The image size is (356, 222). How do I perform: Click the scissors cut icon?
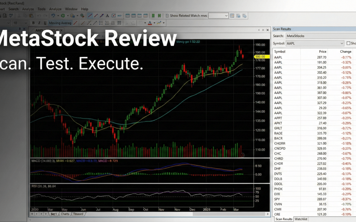click(19, 16)
